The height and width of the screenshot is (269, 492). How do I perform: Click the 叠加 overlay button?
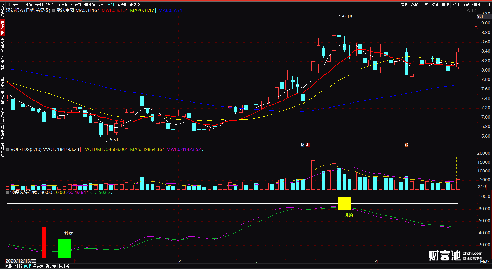tap(415, 5)
